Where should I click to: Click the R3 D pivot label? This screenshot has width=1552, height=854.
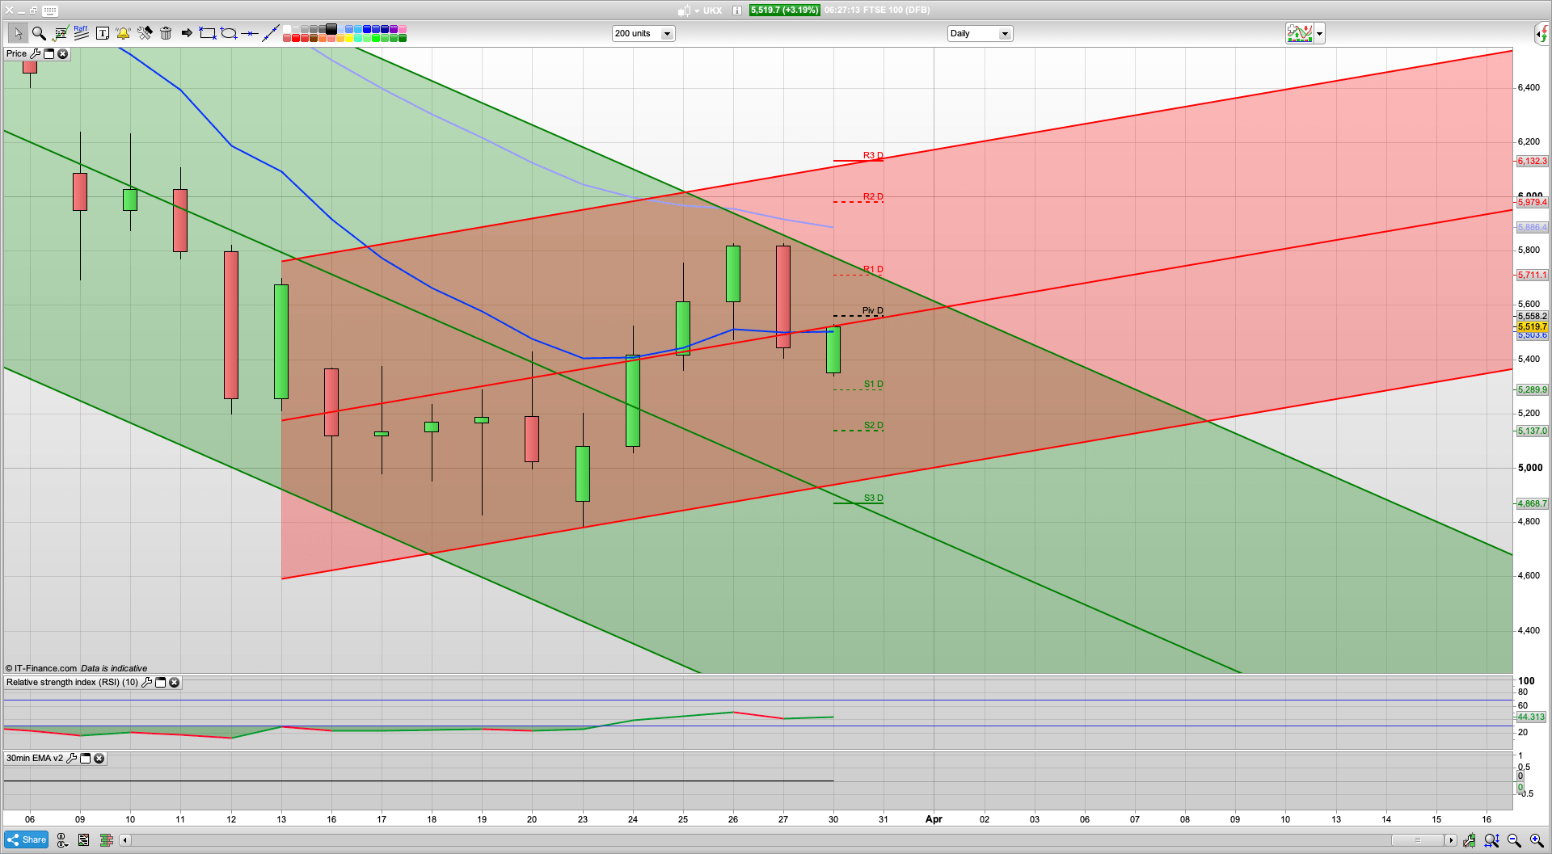pyautogui.click(x=873, y=155)
